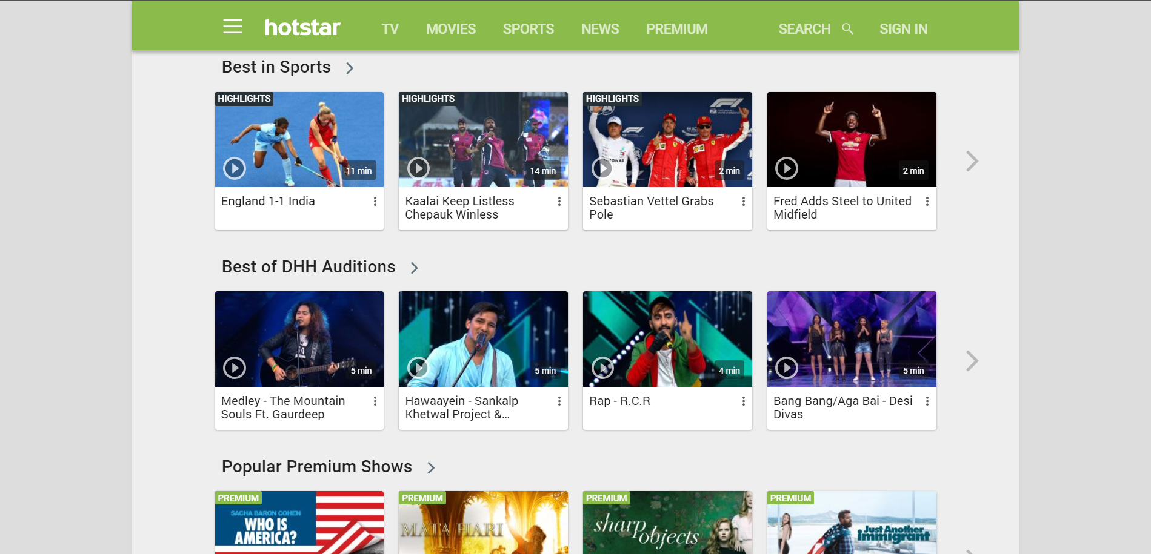
Task: Play the Medley Mountain Souls audition
Action: [x=235, y=368]
